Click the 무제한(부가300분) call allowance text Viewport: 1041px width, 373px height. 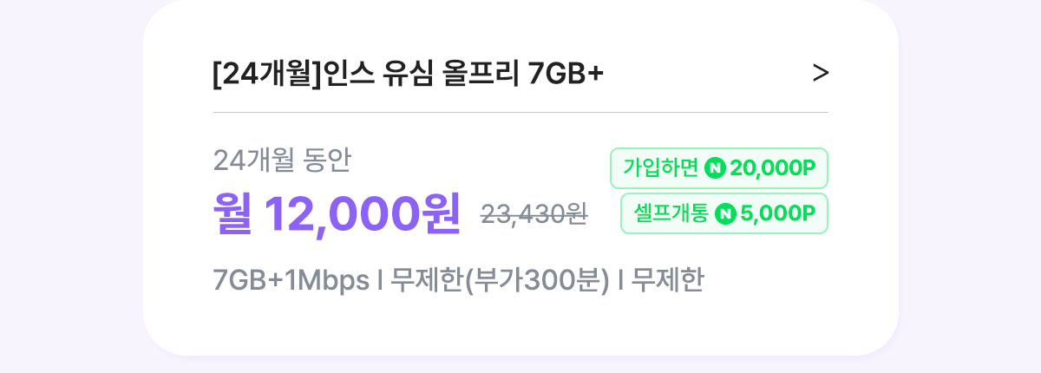point(501,281)
